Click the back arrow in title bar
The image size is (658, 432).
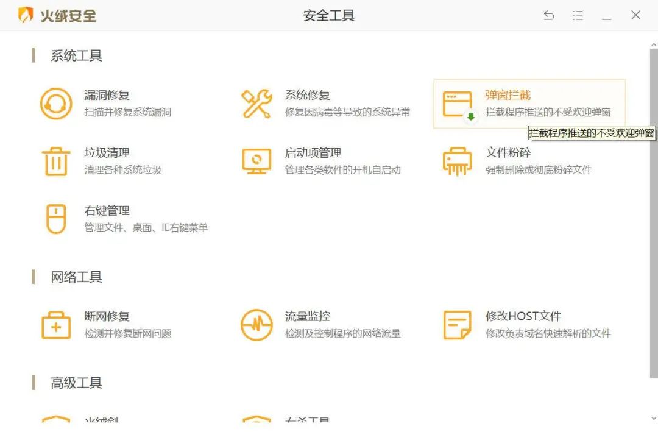549,16
